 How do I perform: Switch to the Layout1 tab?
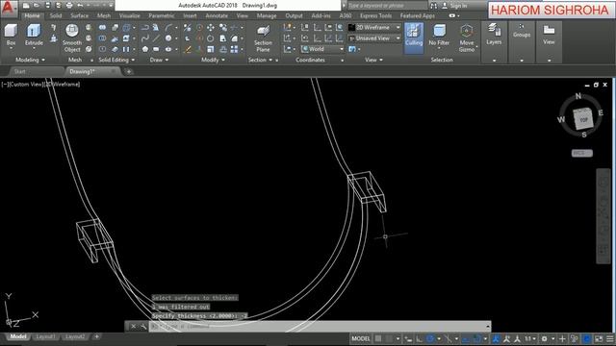tap(45, 336)
